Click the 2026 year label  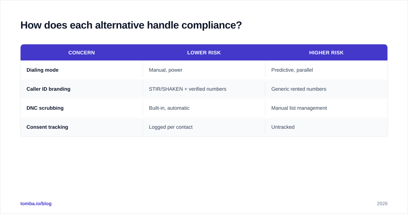[x=382, y=203]
